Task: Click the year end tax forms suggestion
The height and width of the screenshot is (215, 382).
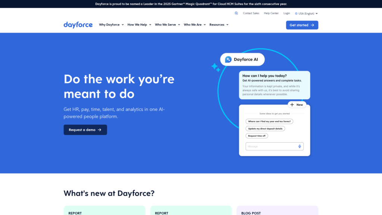Action: (x=269, y=121)
